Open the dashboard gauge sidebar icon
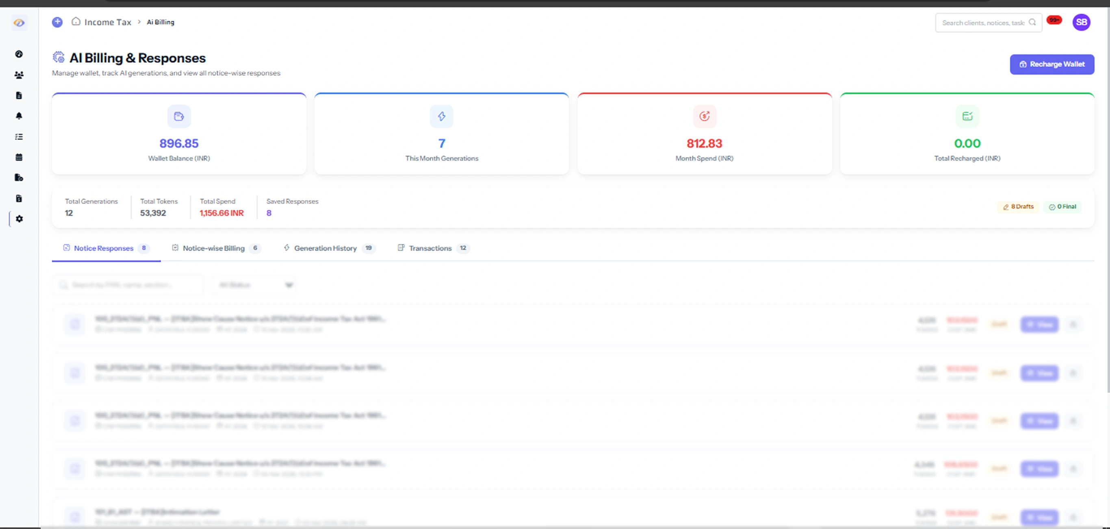The height and width of the screenshot is (529, 1110). point(19,54)
